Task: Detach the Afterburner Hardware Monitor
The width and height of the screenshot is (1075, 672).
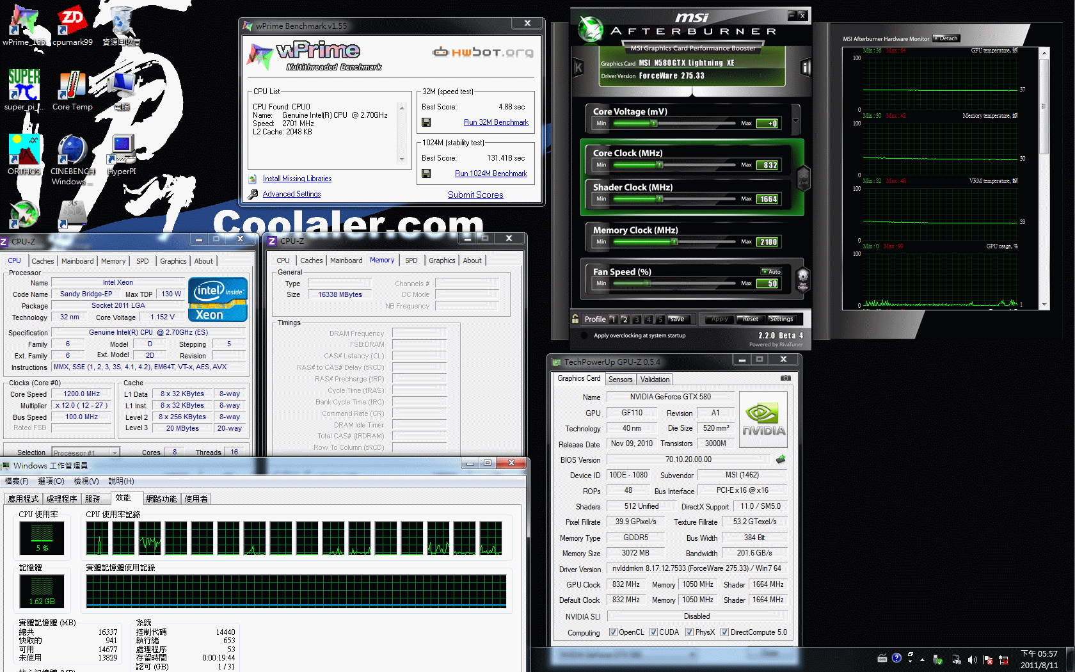Action: (946, 38)
